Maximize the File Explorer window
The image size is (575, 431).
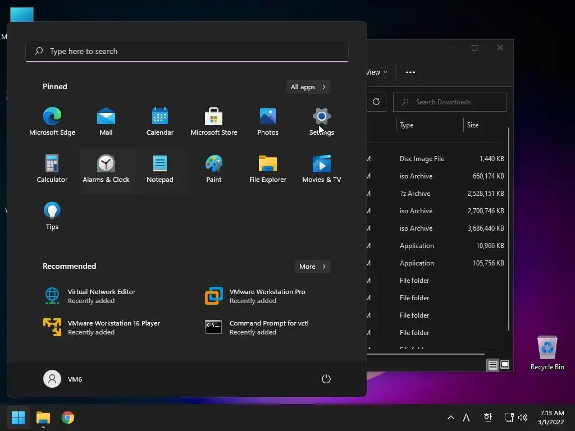(x=474, y=48)
